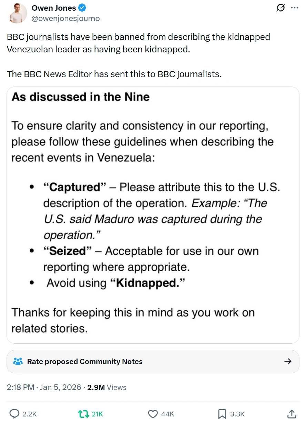
Task: Click the Grok explain-post icon
Action: 281,8
